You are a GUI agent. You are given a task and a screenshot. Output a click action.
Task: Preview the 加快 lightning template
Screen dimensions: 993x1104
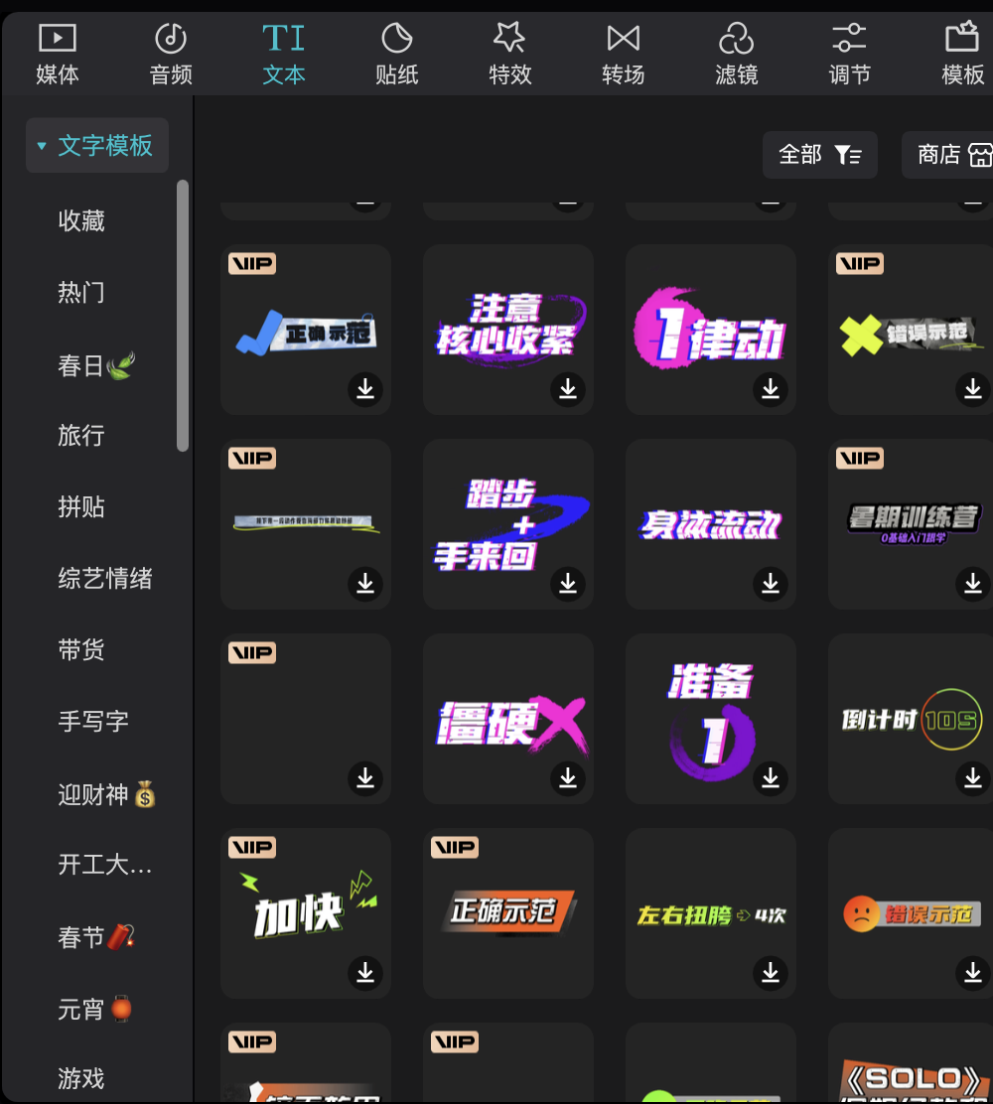click(306, 912)
